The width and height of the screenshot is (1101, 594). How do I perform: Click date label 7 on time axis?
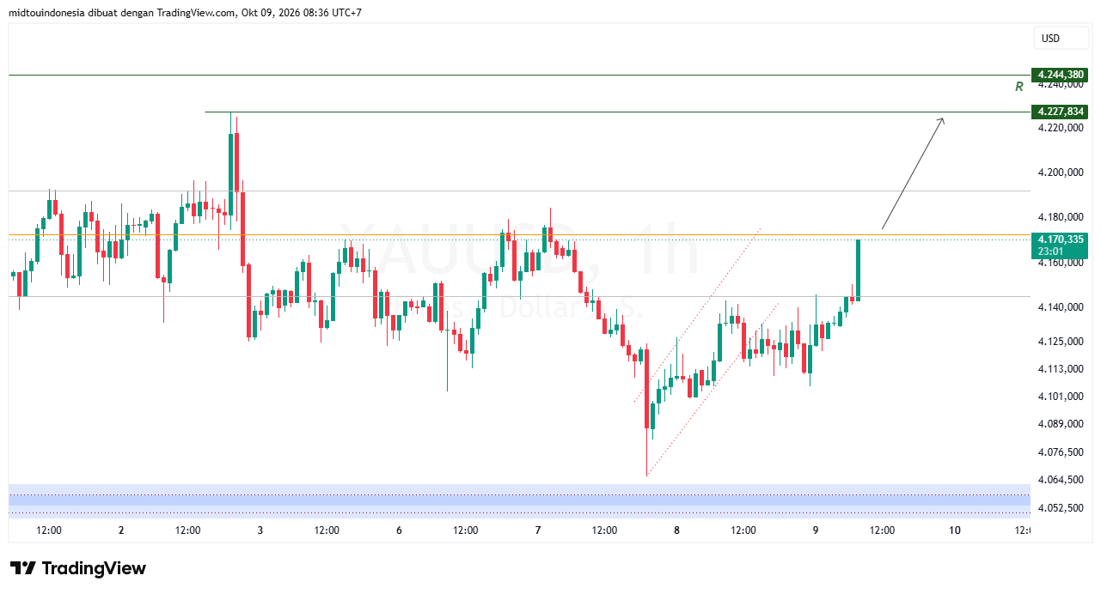pyautogui.click(x=538, y=530)
